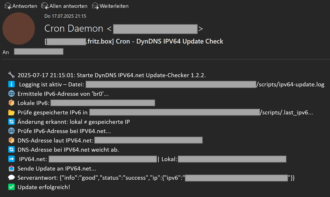Click the Weiterleiten forward button

click(110, 6)
